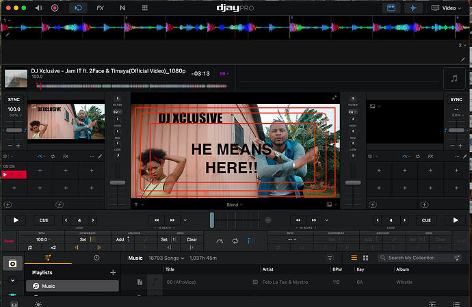Double the BPM with x2 button
This screenshot has height=307, width=472.
[53, 248]
